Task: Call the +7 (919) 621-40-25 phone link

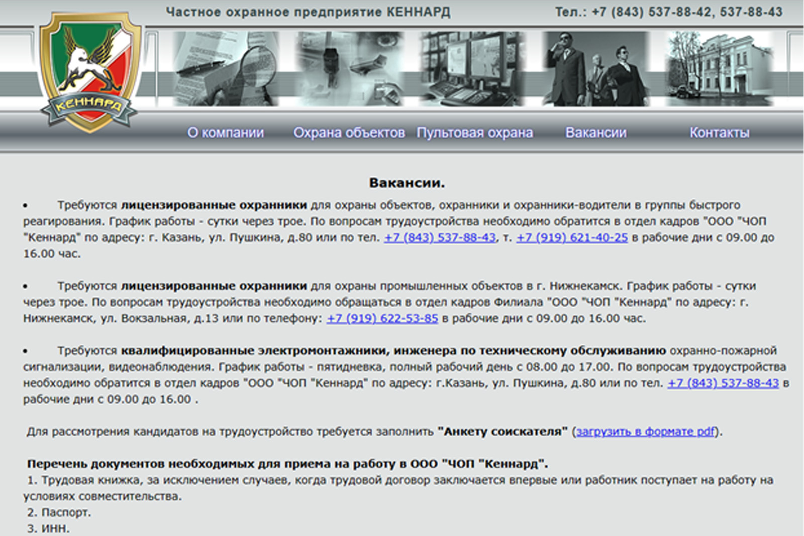Action: (572, 237)
